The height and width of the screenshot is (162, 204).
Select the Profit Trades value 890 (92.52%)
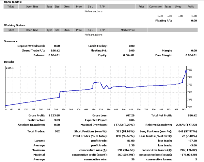point(125,136)
